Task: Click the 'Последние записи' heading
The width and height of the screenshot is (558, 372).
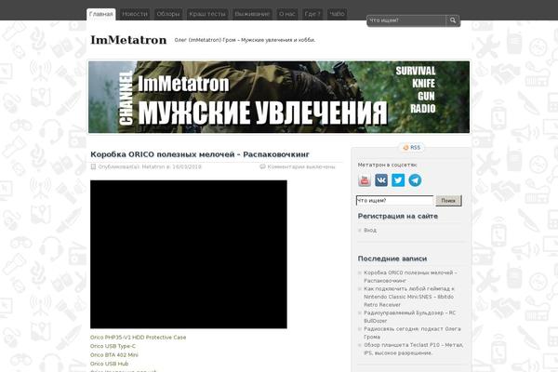Action: pos(392,259)
